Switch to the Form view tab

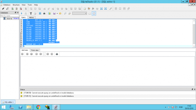[x=35, y=50]
